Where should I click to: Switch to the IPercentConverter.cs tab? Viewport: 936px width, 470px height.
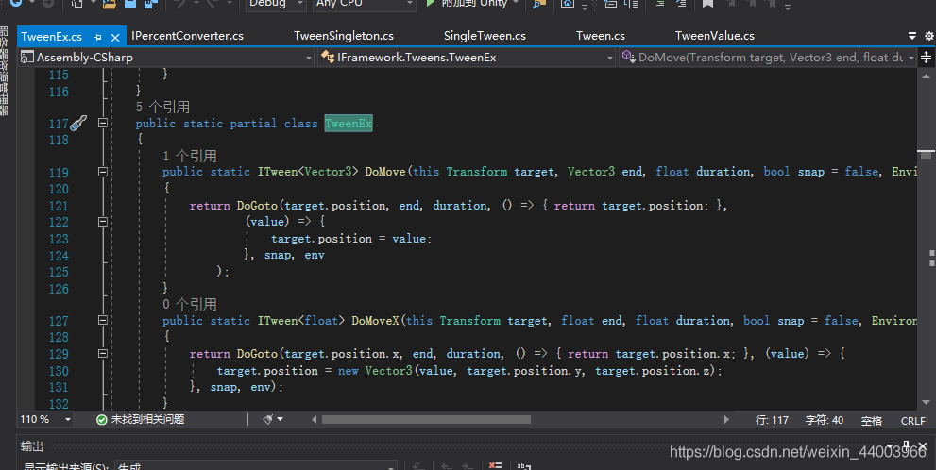point(187,36)
